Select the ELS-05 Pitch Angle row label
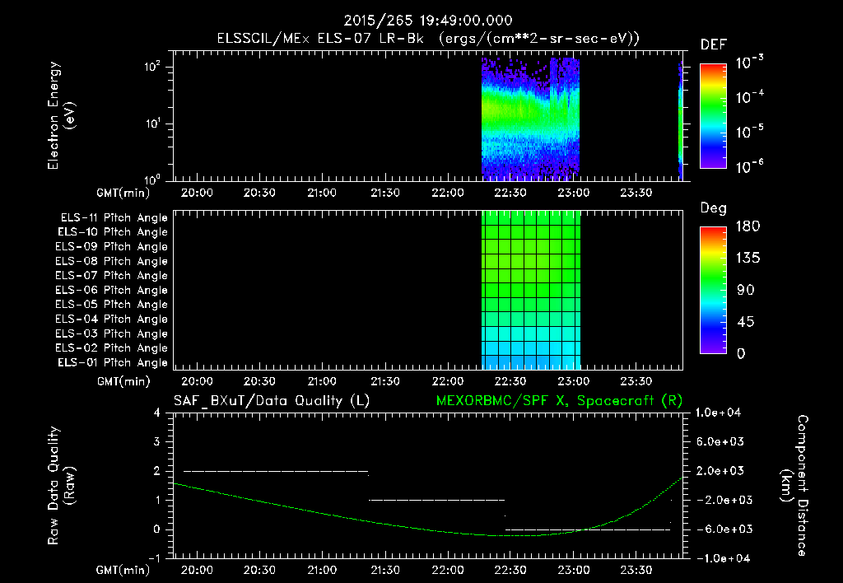The image size is (843, 583). pyautogui.click(x=112, y=305)
